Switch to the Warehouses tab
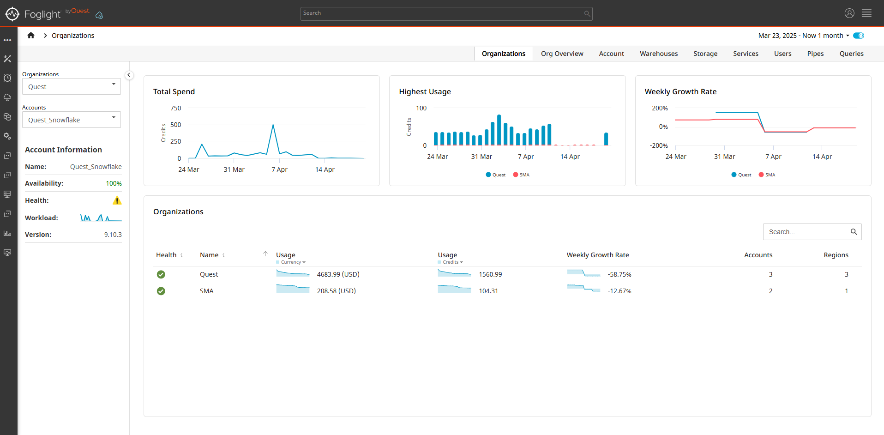 click(659, 54)
